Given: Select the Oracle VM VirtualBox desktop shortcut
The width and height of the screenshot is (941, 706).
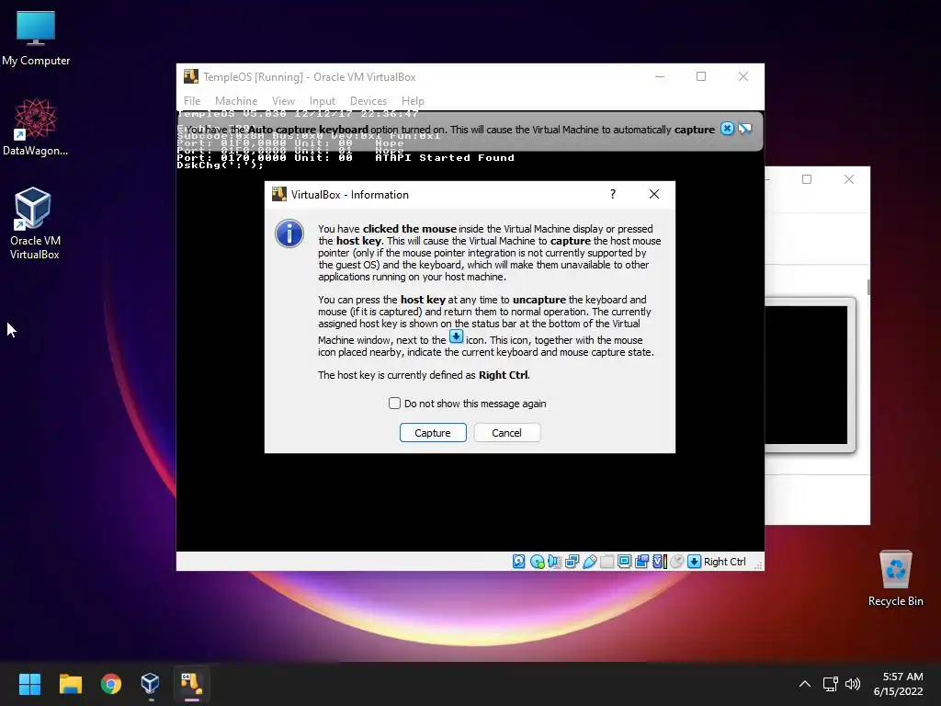Looking at the screenshot, I should [34, 223].
